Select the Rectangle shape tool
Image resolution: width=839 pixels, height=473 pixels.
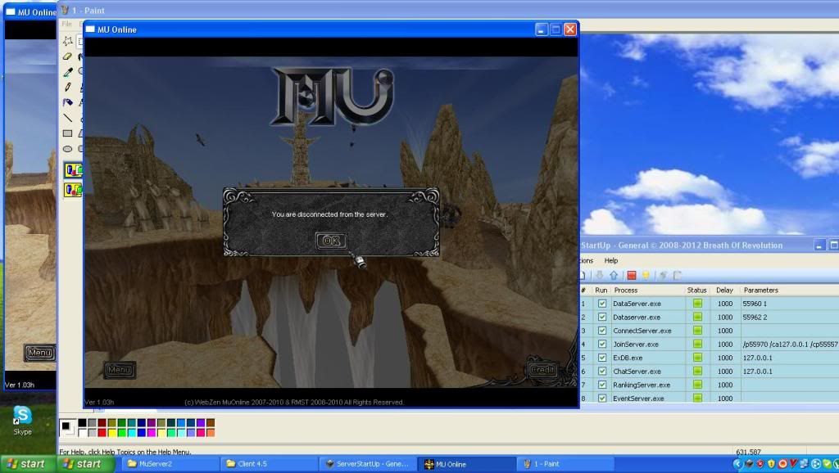68,133
